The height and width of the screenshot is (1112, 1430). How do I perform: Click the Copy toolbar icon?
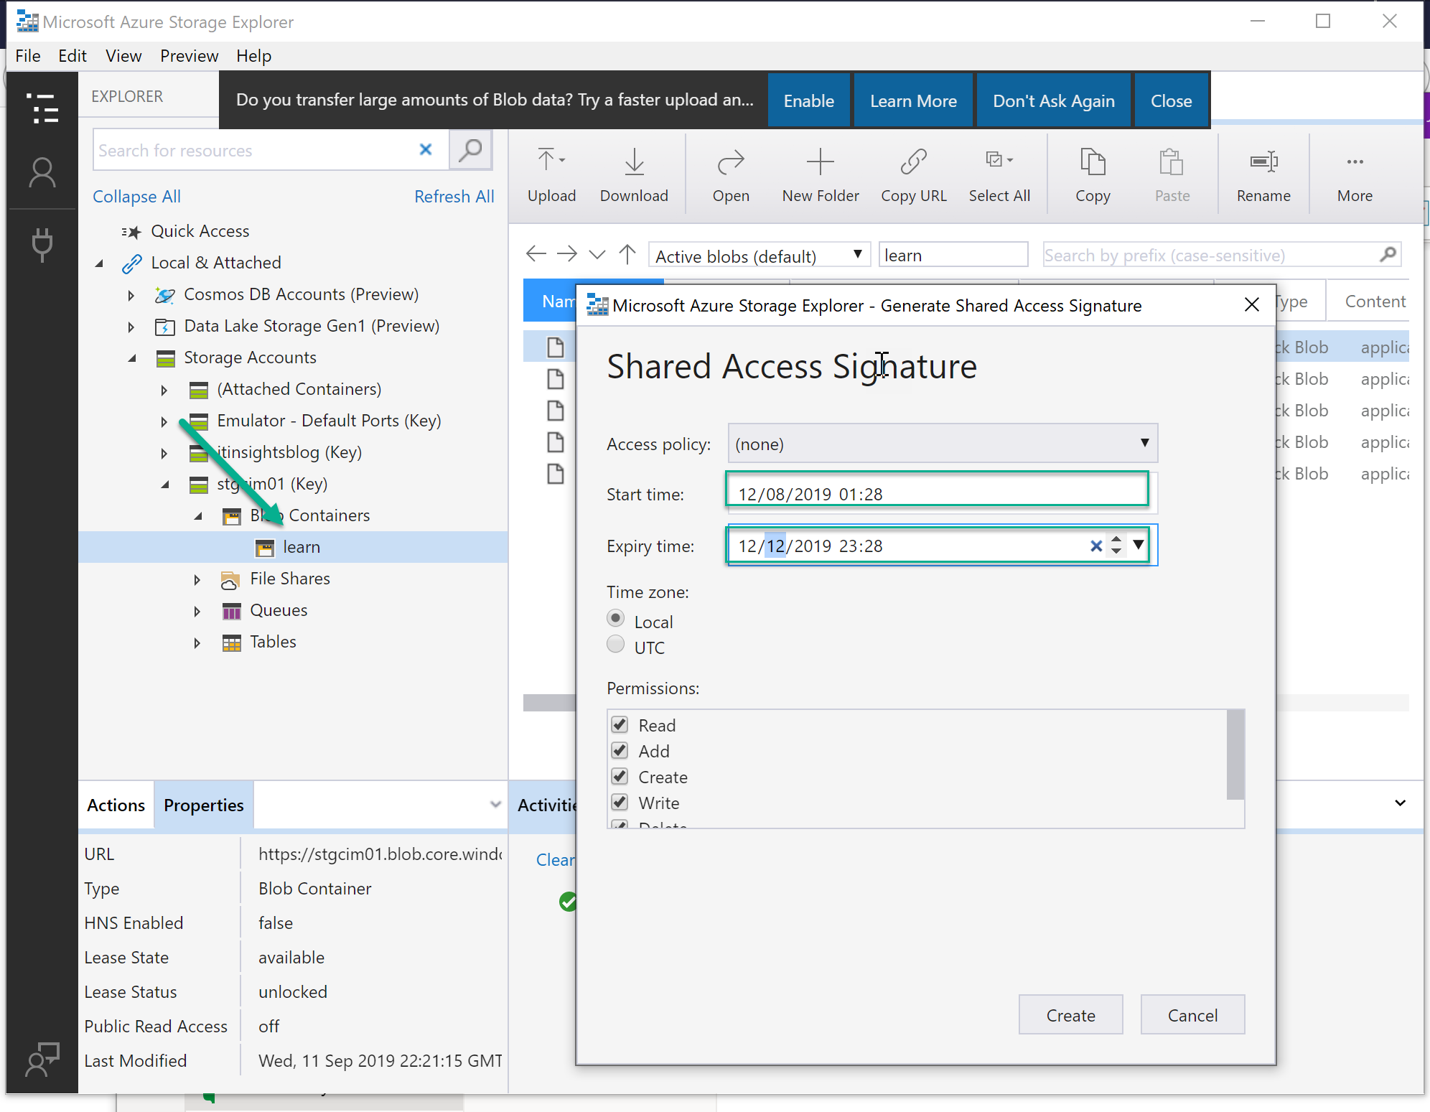1093,162
